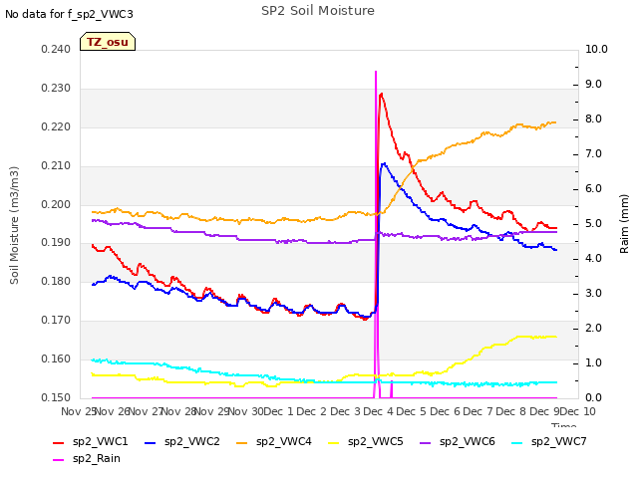Viewport: 638px width, 478px height.
Task: Click the TZ_osu timezone label
Action: tap(108, 42)
